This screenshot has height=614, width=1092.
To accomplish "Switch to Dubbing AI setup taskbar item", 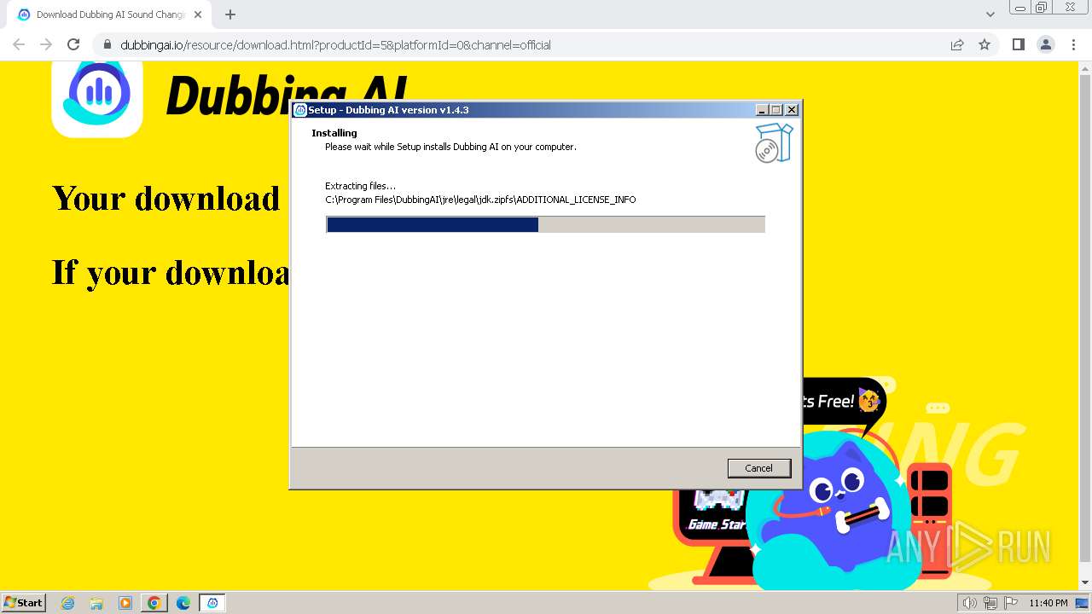I will pyautogui.click(x=212, y=603).
